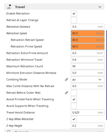Toggle Z Hop When Retracted checkbox
The height and width of the screenshot is (132, 107).
pos(74,119)
